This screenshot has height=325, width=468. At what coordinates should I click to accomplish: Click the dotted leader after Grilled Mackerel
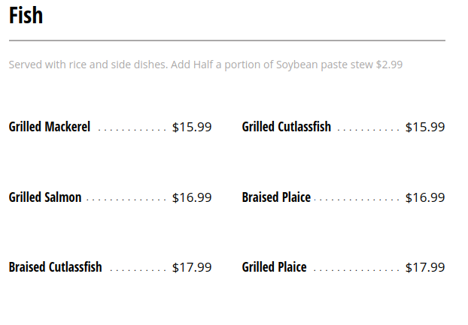tap(132, 130)
